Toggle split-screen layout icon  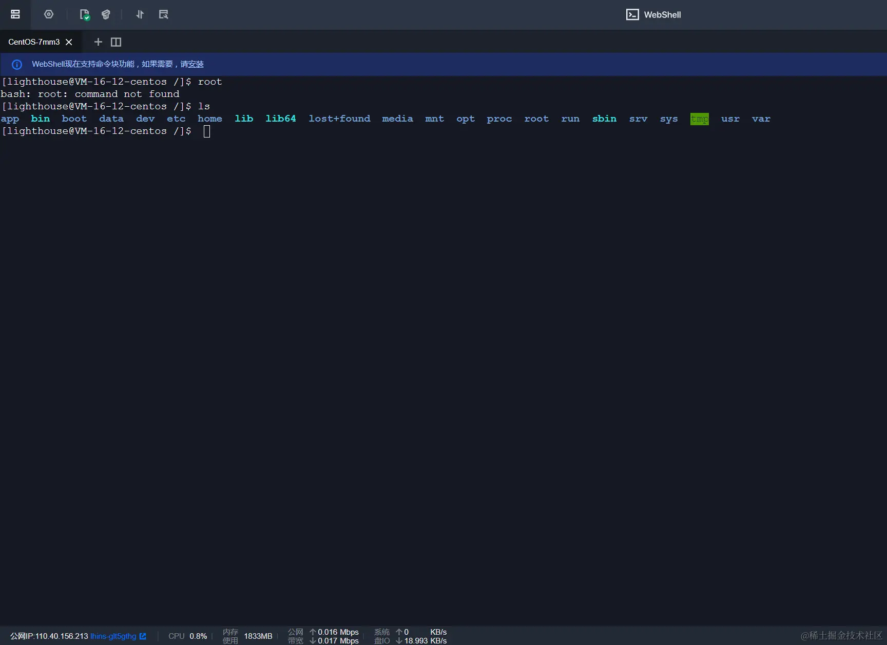(116, 42)
